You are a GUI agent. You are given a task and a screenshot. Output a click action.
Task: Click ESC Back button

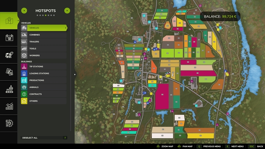click(255, 146)
